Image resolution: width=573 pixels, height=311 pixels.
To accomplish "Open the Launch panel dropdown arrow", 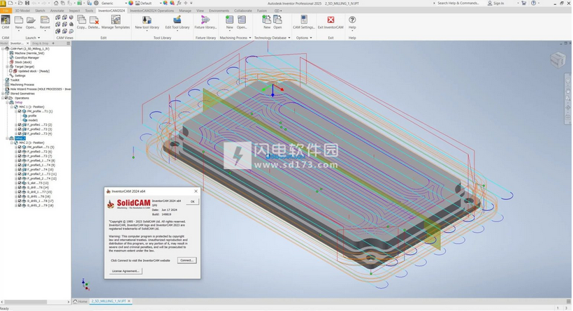I will 38,38.
